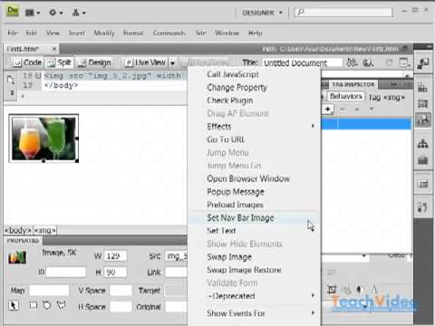
Task: Open the Commands menu
Action: (x=169, y=33)
